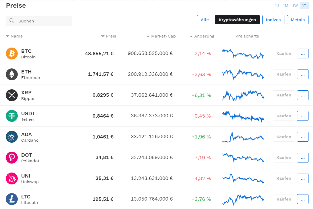Click Kaufen button for Ripple
This screenshot has height=209, width=313.
tap(284, 95)
